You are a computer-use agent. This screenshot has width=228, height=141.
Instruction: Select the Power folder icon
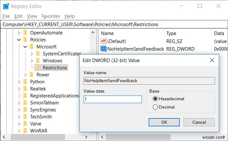tap(32, 75)
